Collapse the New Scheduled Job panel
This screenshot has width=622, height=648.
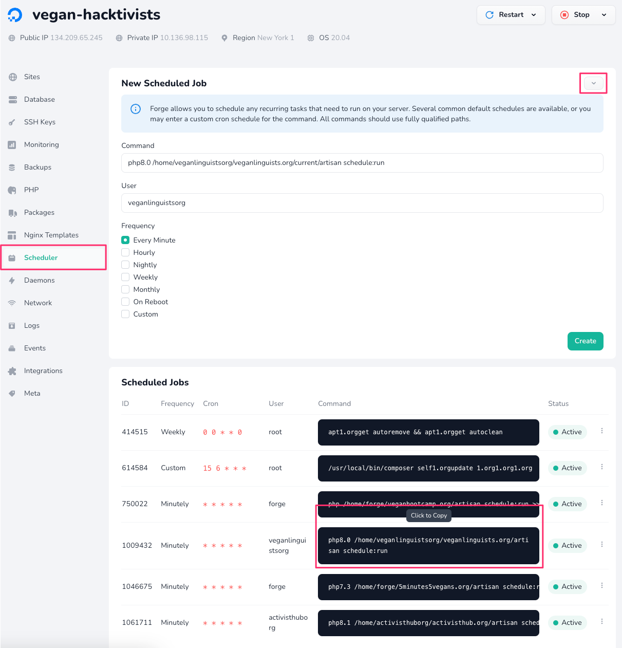point(593,83)
